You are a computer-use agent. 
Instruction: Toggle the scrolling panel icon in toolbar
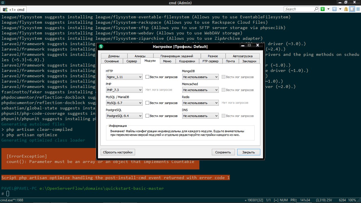pyautogui.click(x=352, y=9)
